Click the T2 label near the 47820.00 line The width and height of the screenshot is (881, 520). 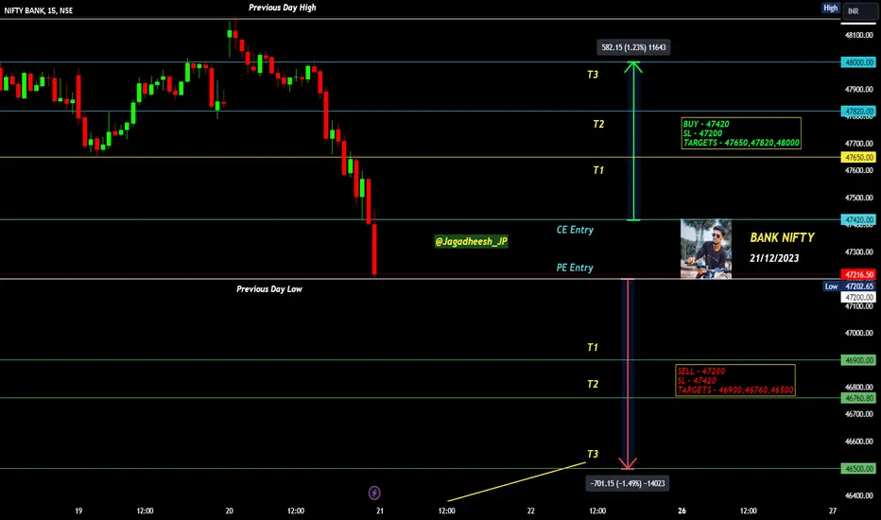click(598, 124)
